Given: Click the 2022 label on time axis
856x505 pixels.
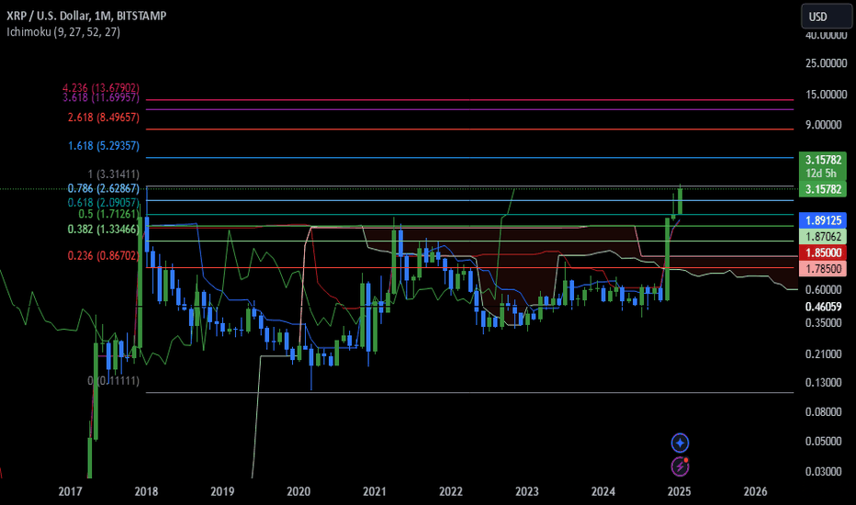Looking at the screenshot, I should (x=451, y=491).
